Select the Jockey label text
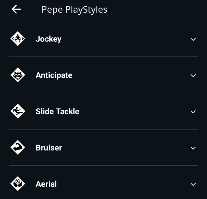This screenshot has width=207, height=199. click(48, 39)
